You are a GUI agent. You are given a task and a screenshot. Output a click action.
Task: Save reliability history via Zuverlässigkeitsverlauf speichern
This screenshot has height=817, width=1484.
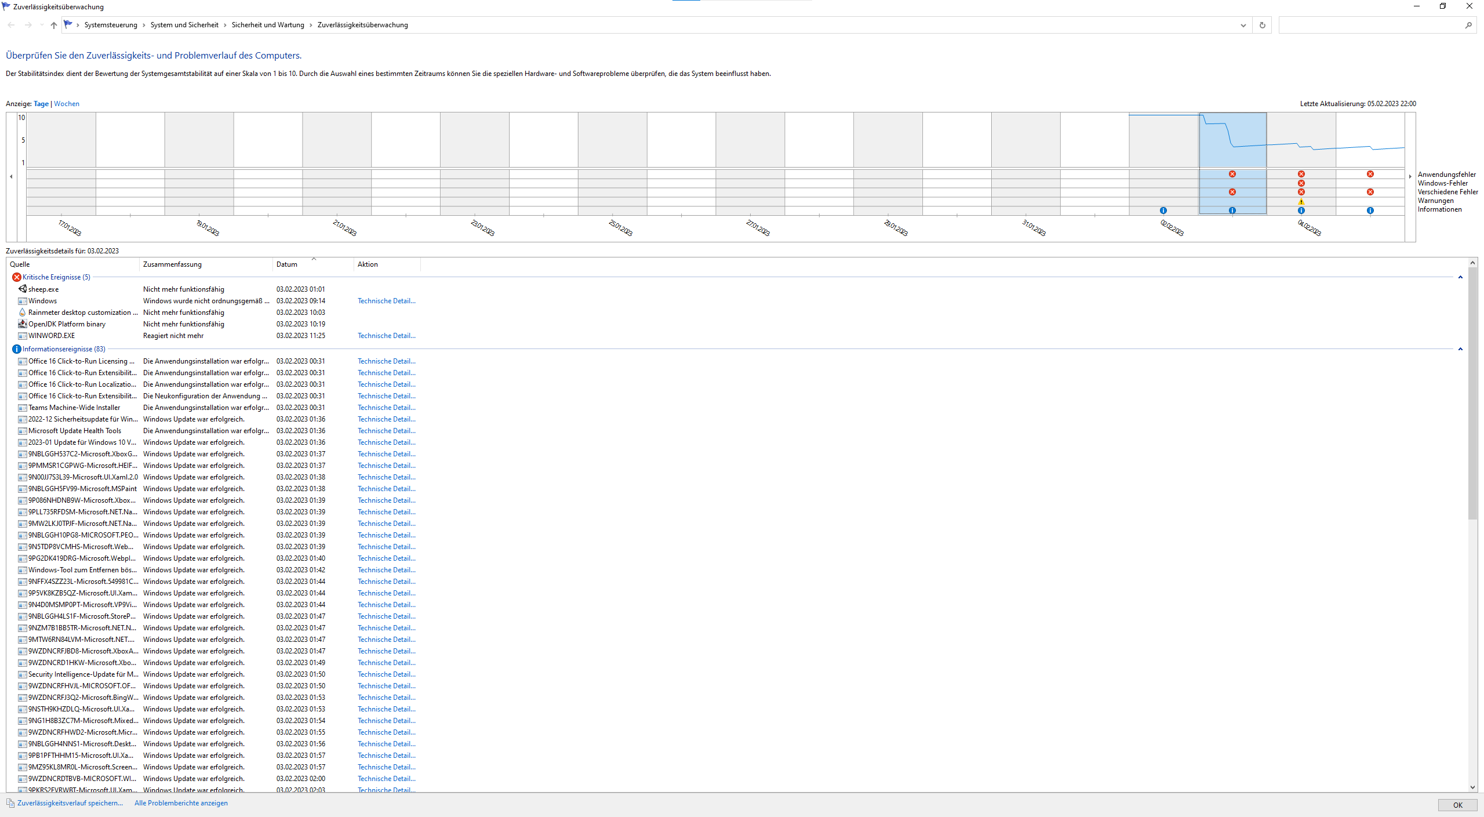pos(70,803)
